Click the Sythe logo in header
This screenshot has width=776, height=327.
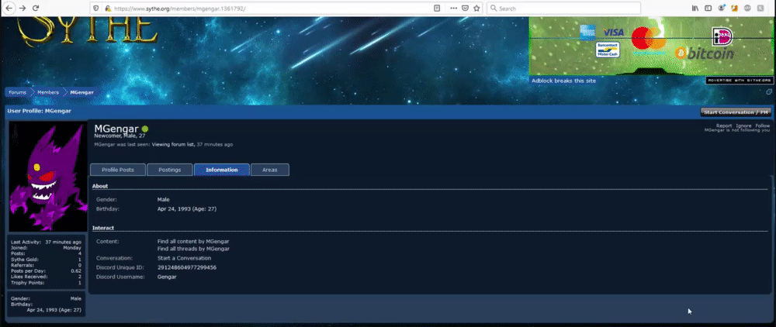point(88,31)
